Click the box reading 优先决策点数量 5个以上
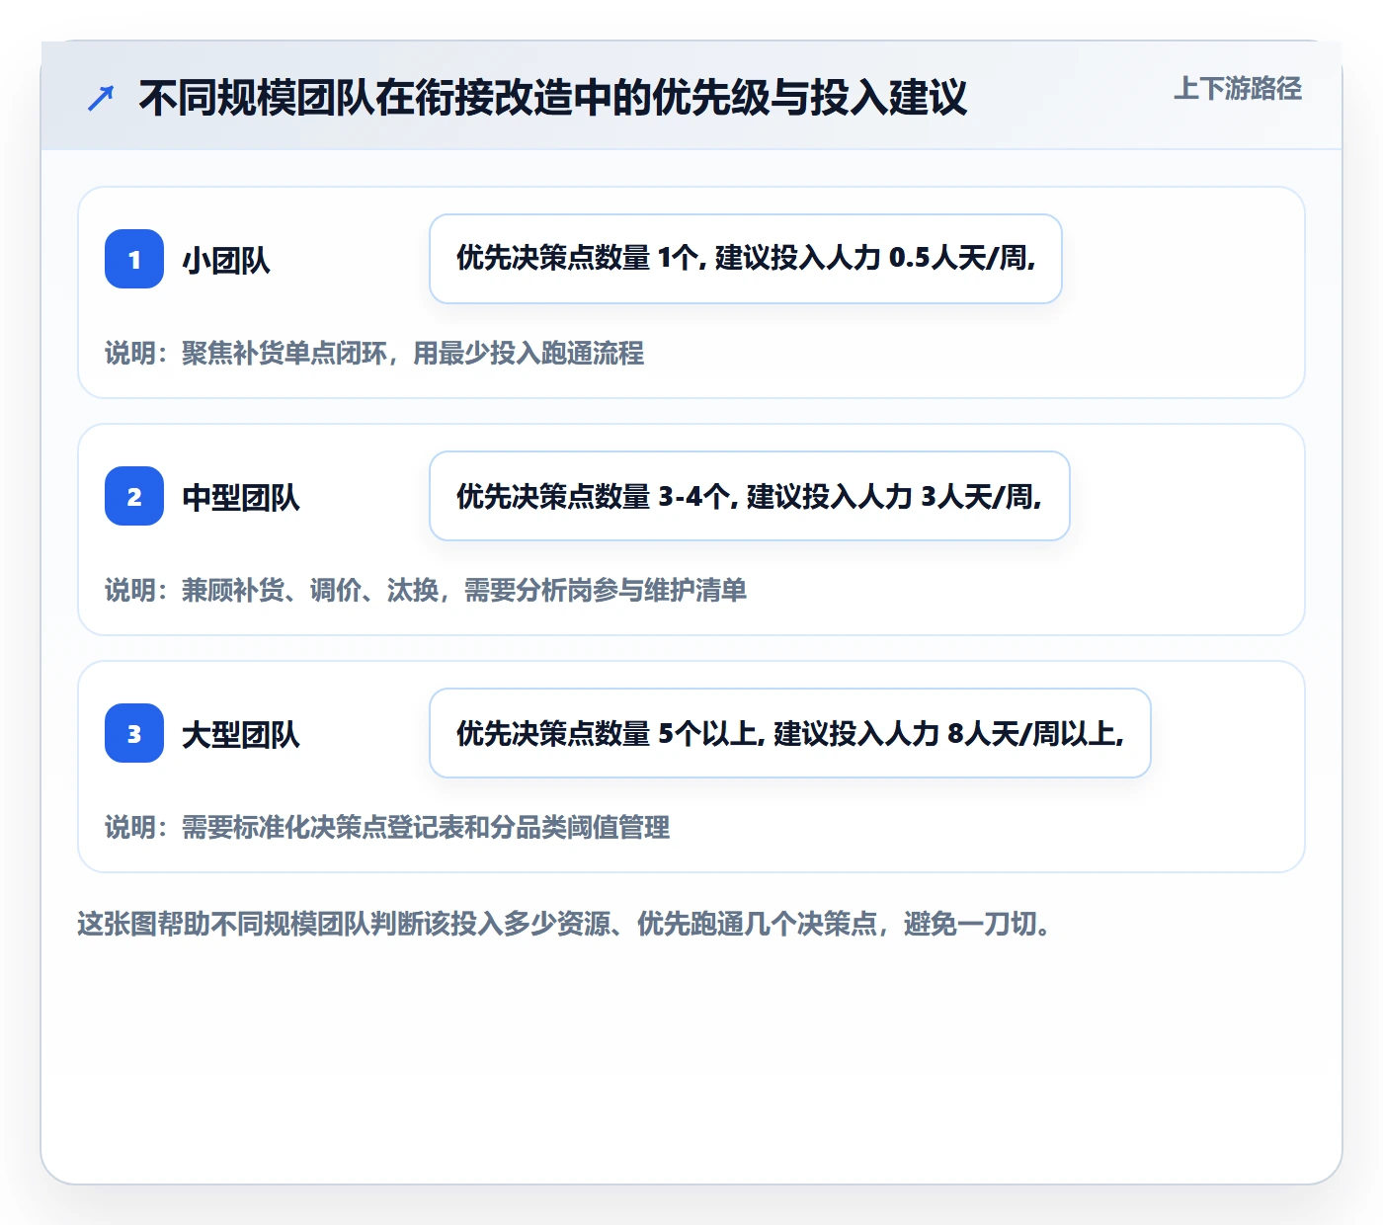The width and height of the screenshot is (1383, 1225). (790, 733)
